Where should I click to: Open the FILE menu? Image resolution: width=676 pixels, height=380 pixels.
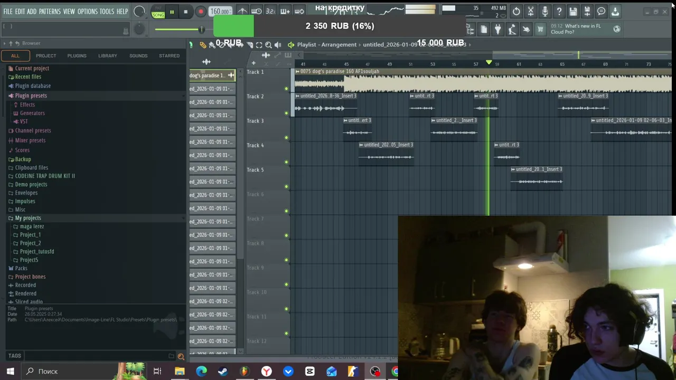pos(8,12)
